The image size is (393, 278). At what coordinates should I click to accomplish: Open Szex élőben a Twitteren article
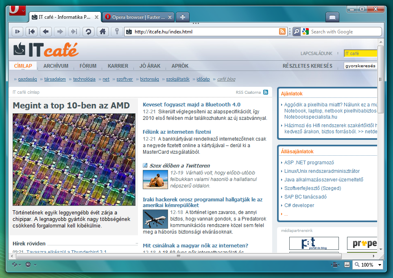click(x=179, y=166)
